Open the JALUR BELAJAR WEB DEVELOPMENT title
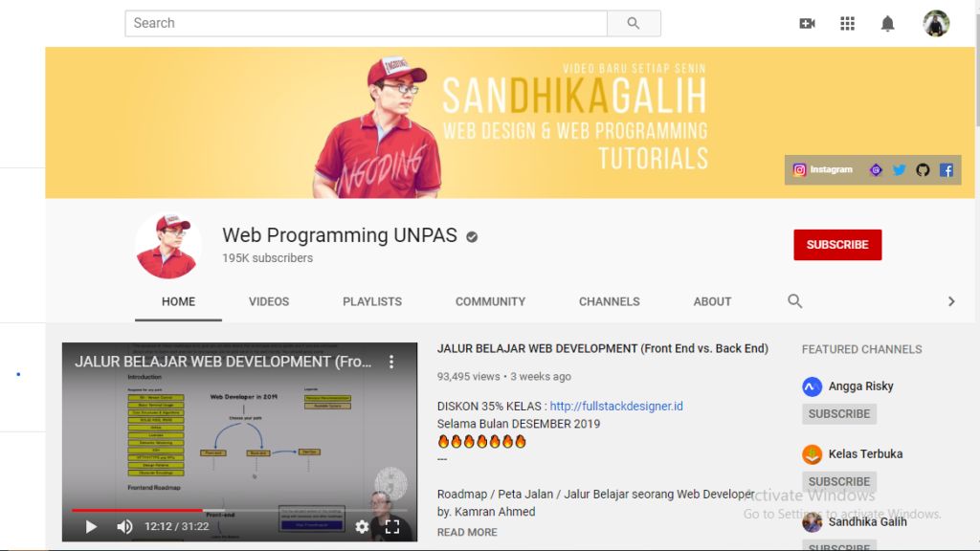Screen dimensions: 980x551 603,348
